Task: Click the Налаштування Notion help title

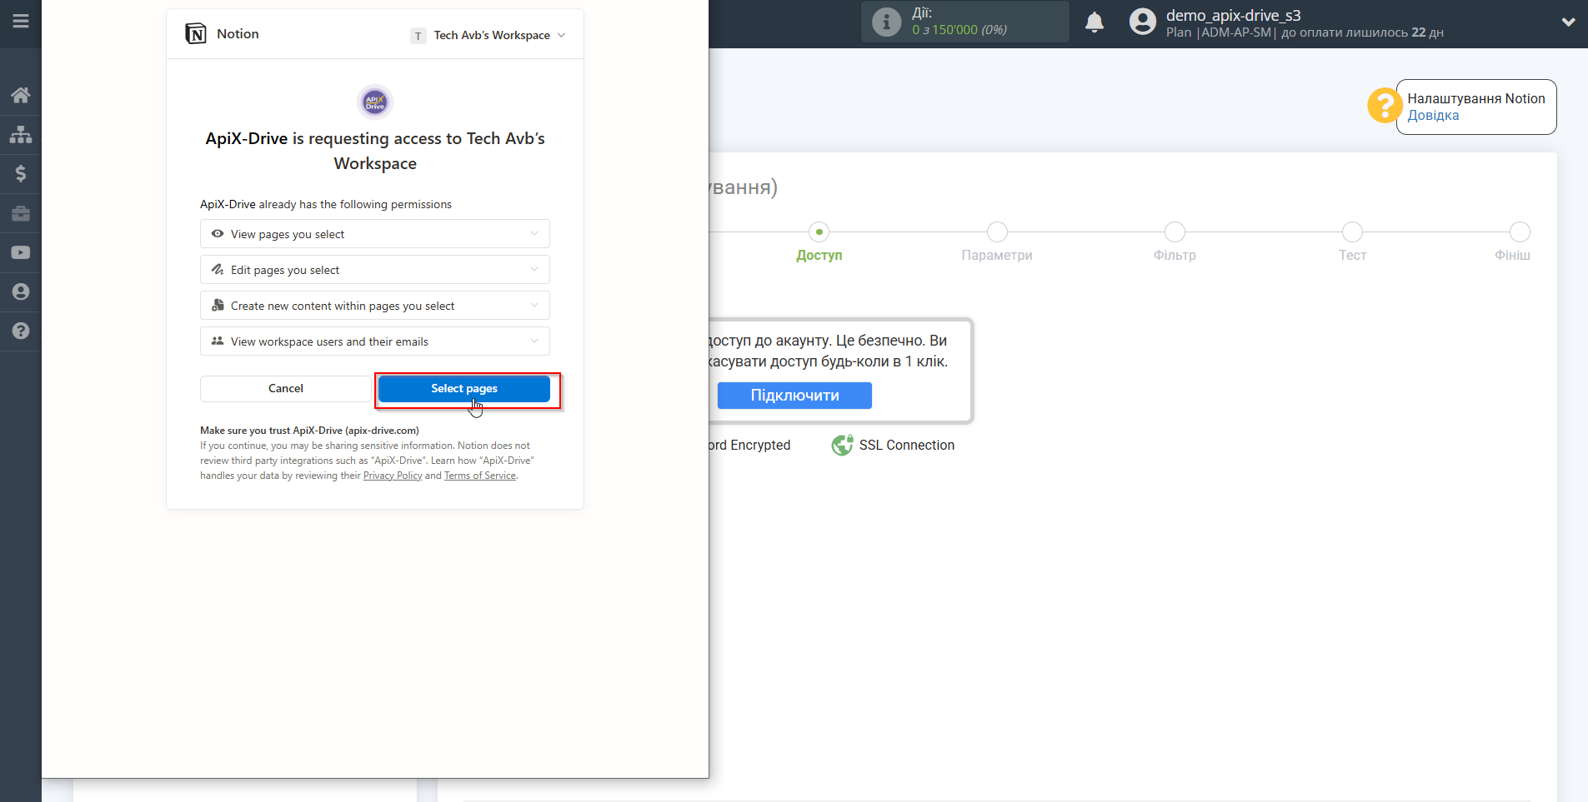Action: (x=1476, y=98)
